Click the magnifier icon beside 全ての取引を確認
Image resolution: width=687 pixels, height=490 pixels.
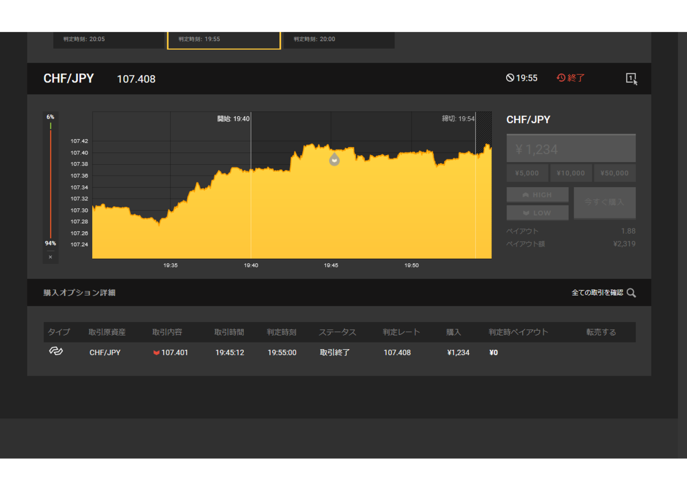631,293
